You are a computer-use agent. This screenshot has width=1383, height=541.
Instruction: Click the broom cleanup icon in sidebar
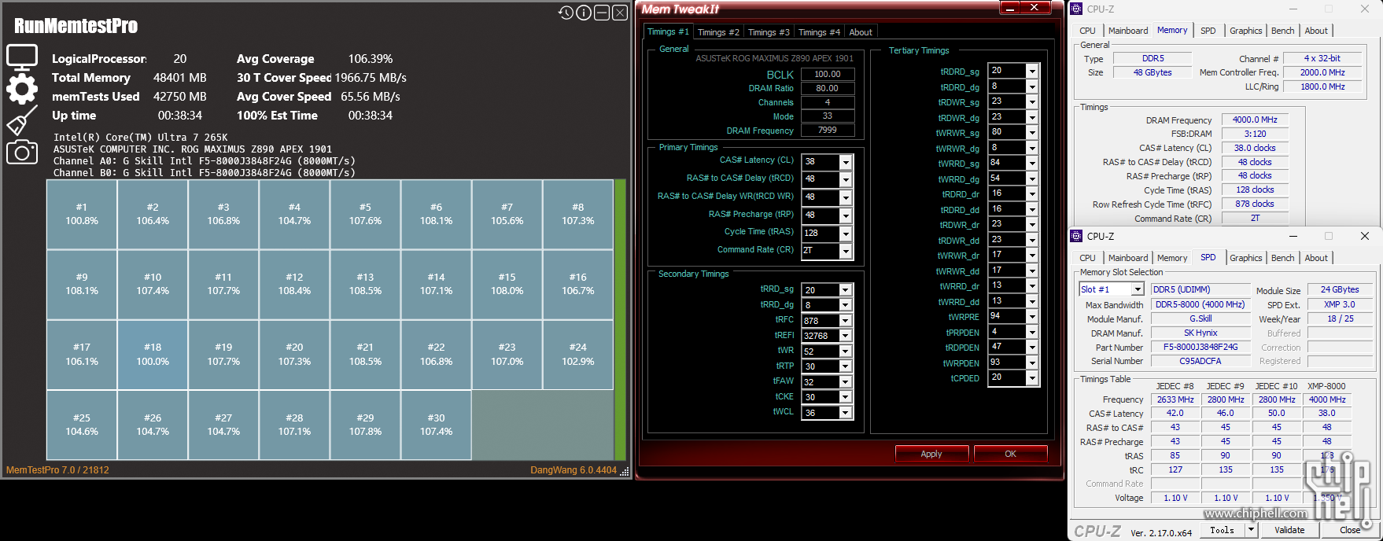click(x=22, y=120)
